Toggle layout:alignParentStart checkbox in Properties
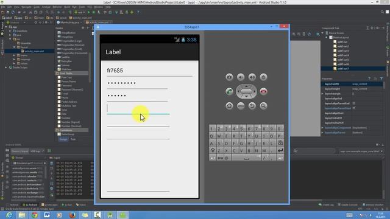This screenshot has width=390, height=219. tap(354, 108)
